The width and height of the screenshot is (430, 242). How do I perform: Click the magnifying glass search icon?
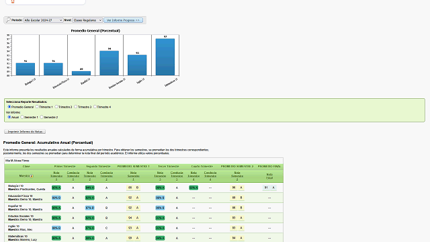[8, 19]
